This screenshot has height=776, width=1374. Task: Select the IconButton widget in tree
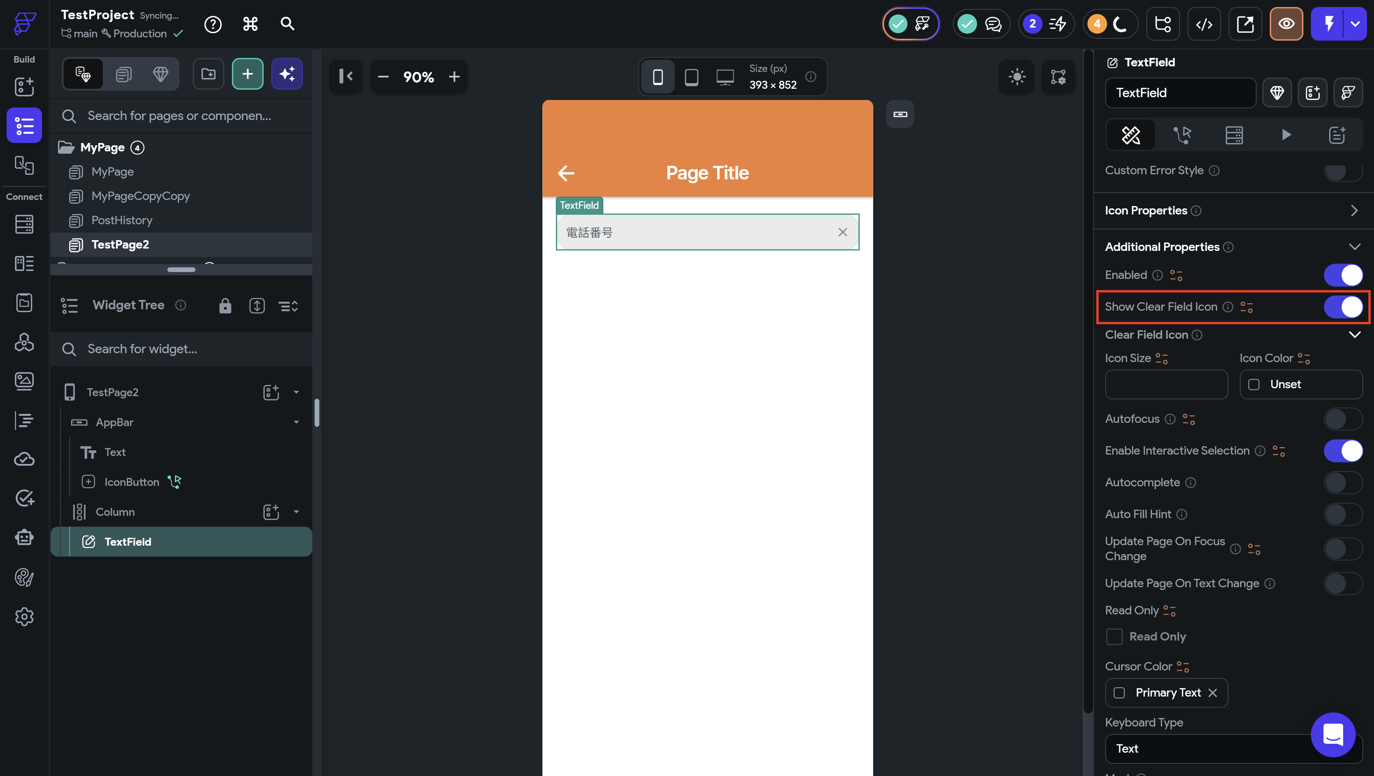(x=131, y=482)
